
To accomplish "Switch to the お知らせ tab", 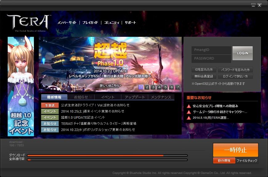I will pyautogui.click(x=81, y=97).
